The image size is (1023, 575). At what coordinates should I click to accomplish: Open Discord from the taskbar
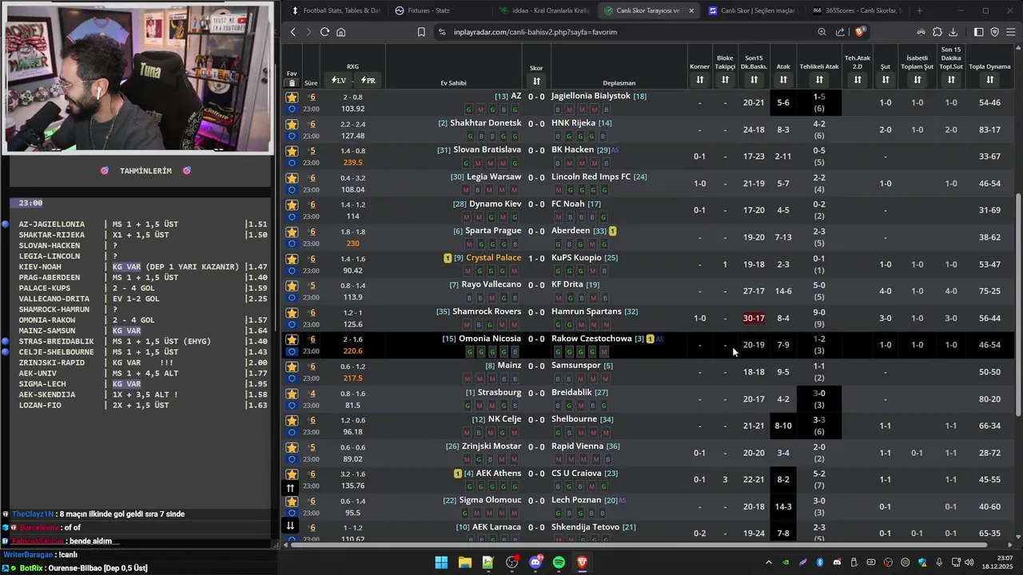pos(535,562)
